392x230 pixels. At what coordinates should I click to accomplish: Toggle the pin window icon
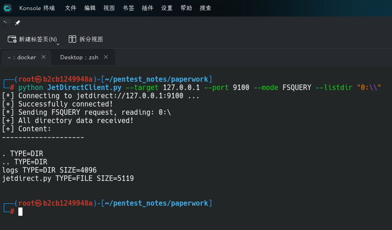pos(17,23)
